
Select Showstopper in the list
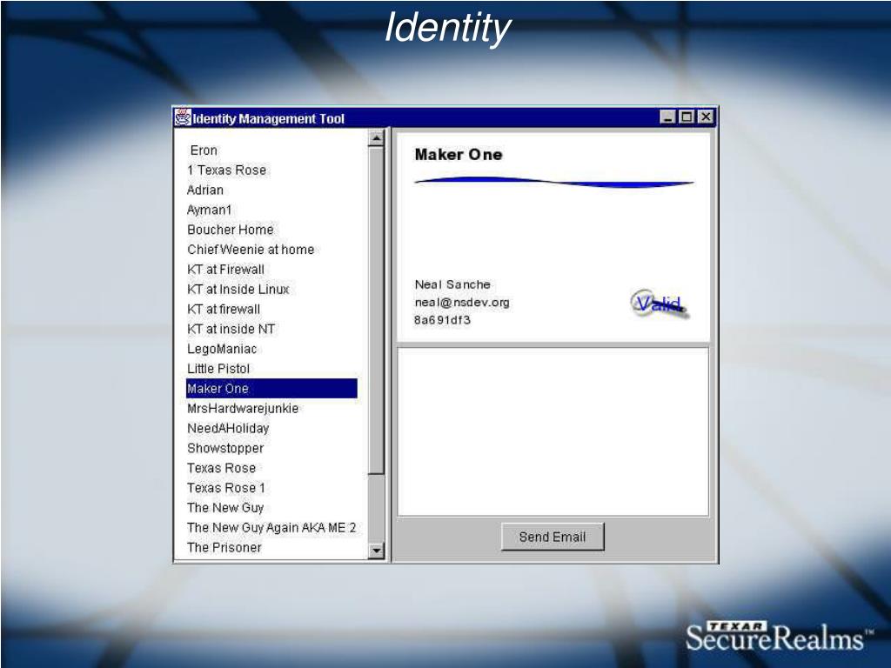[x=225, y=448]
